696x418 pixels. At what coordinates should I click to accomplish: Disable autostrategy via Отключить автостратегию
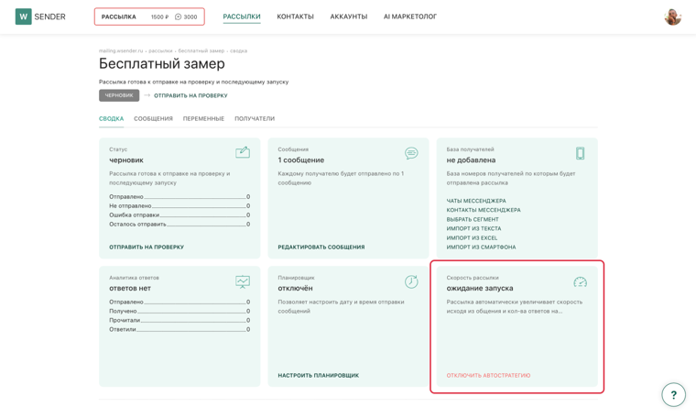(x=488, y=375)
